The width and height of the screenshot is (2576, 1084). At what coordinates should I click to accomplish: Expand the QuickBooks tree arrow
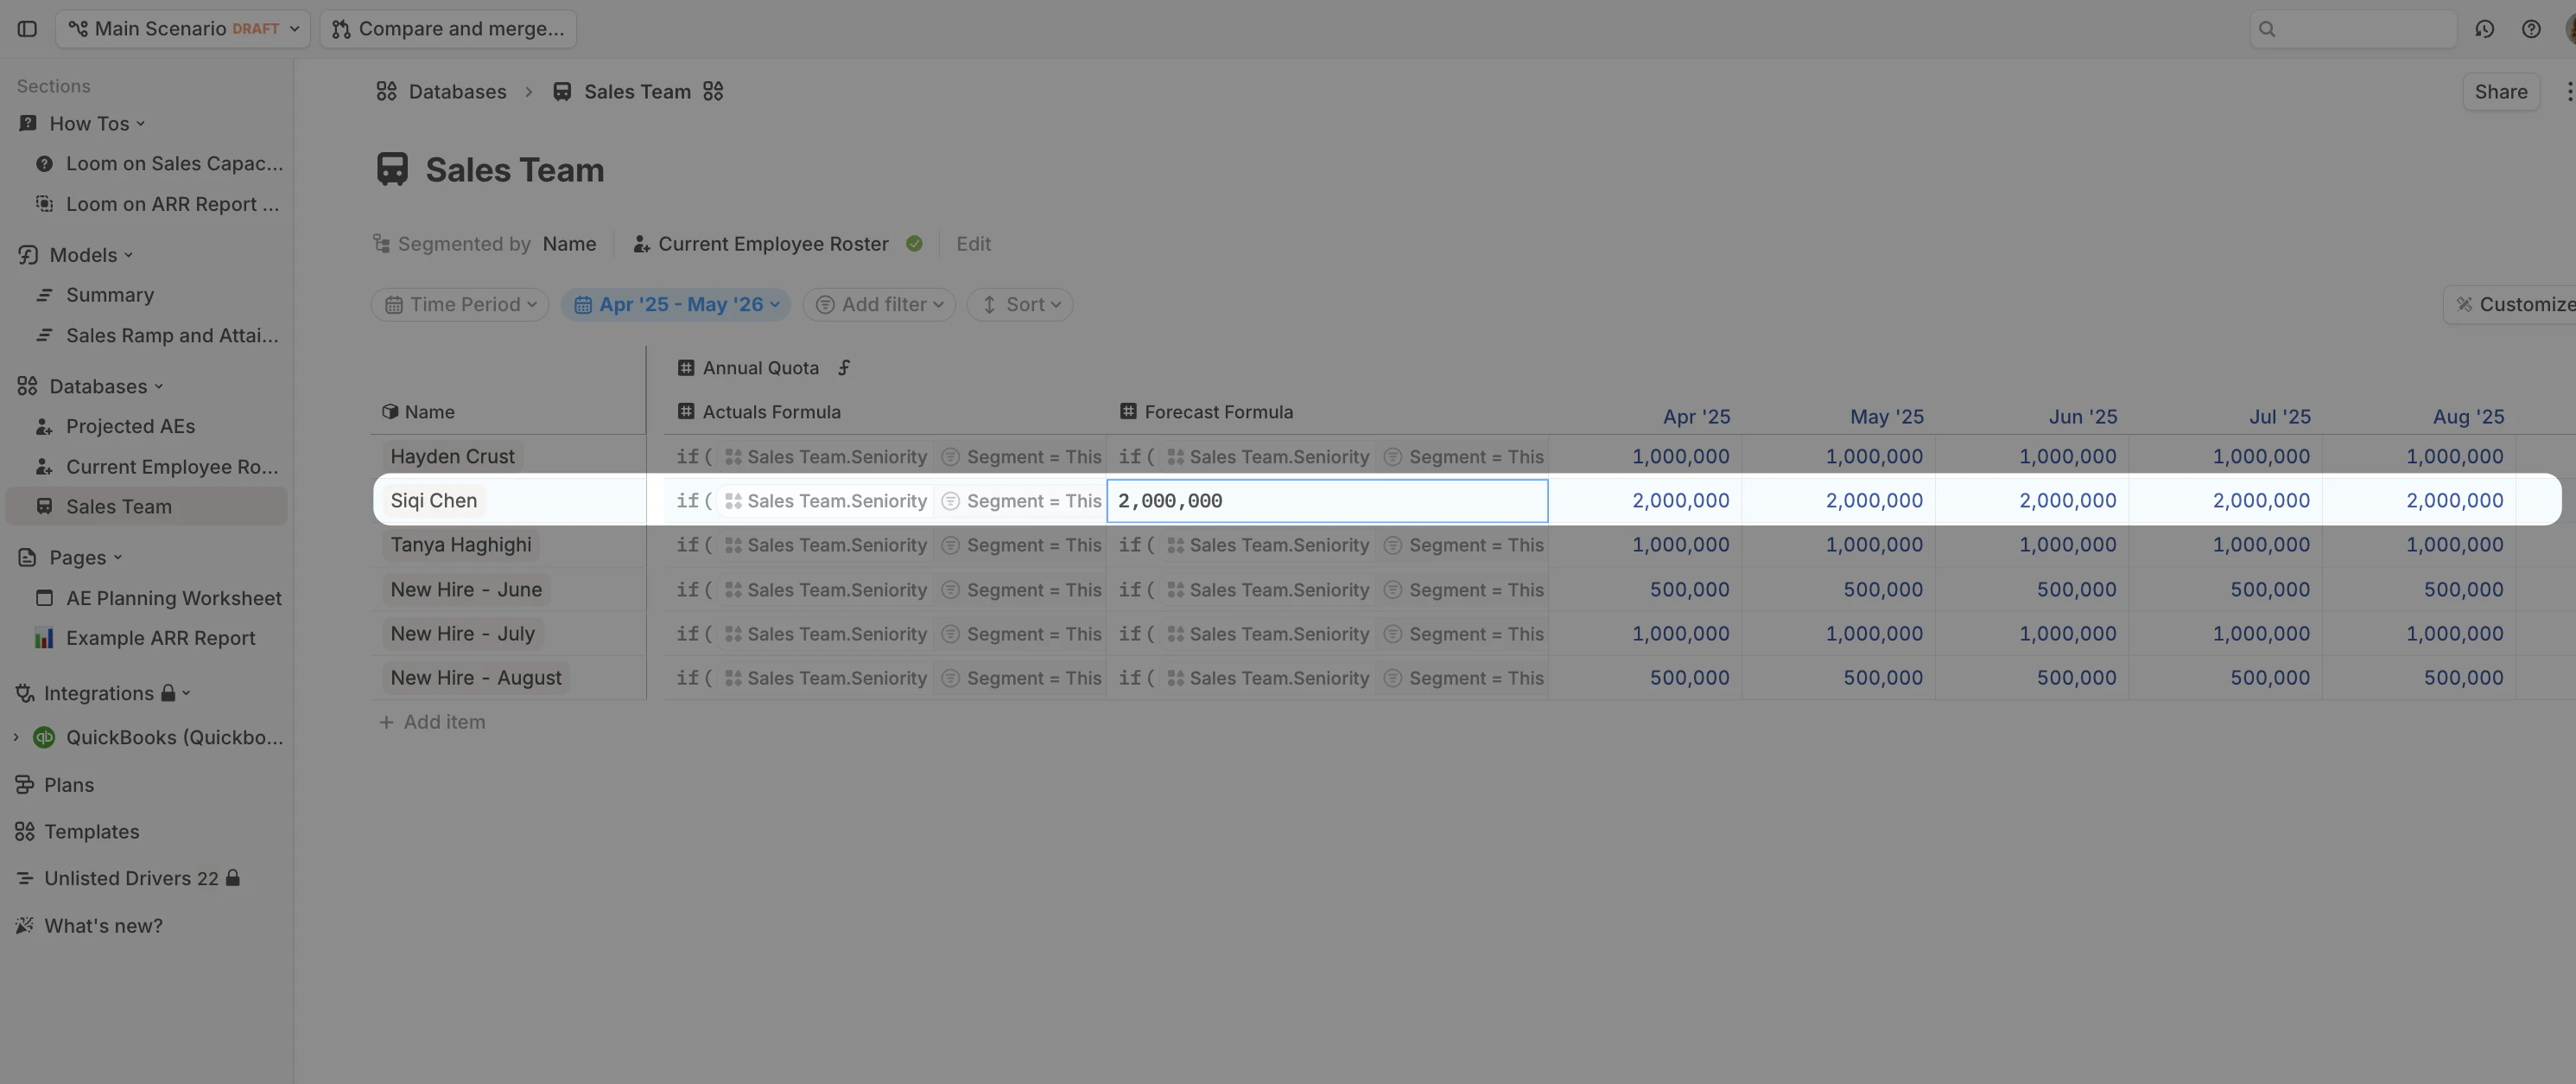coord(16,737)
